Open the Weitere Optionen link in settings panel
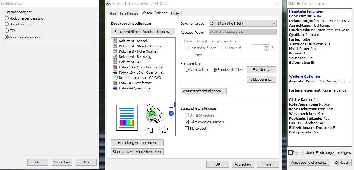This screenshot has height=170, width=354. 304,76
